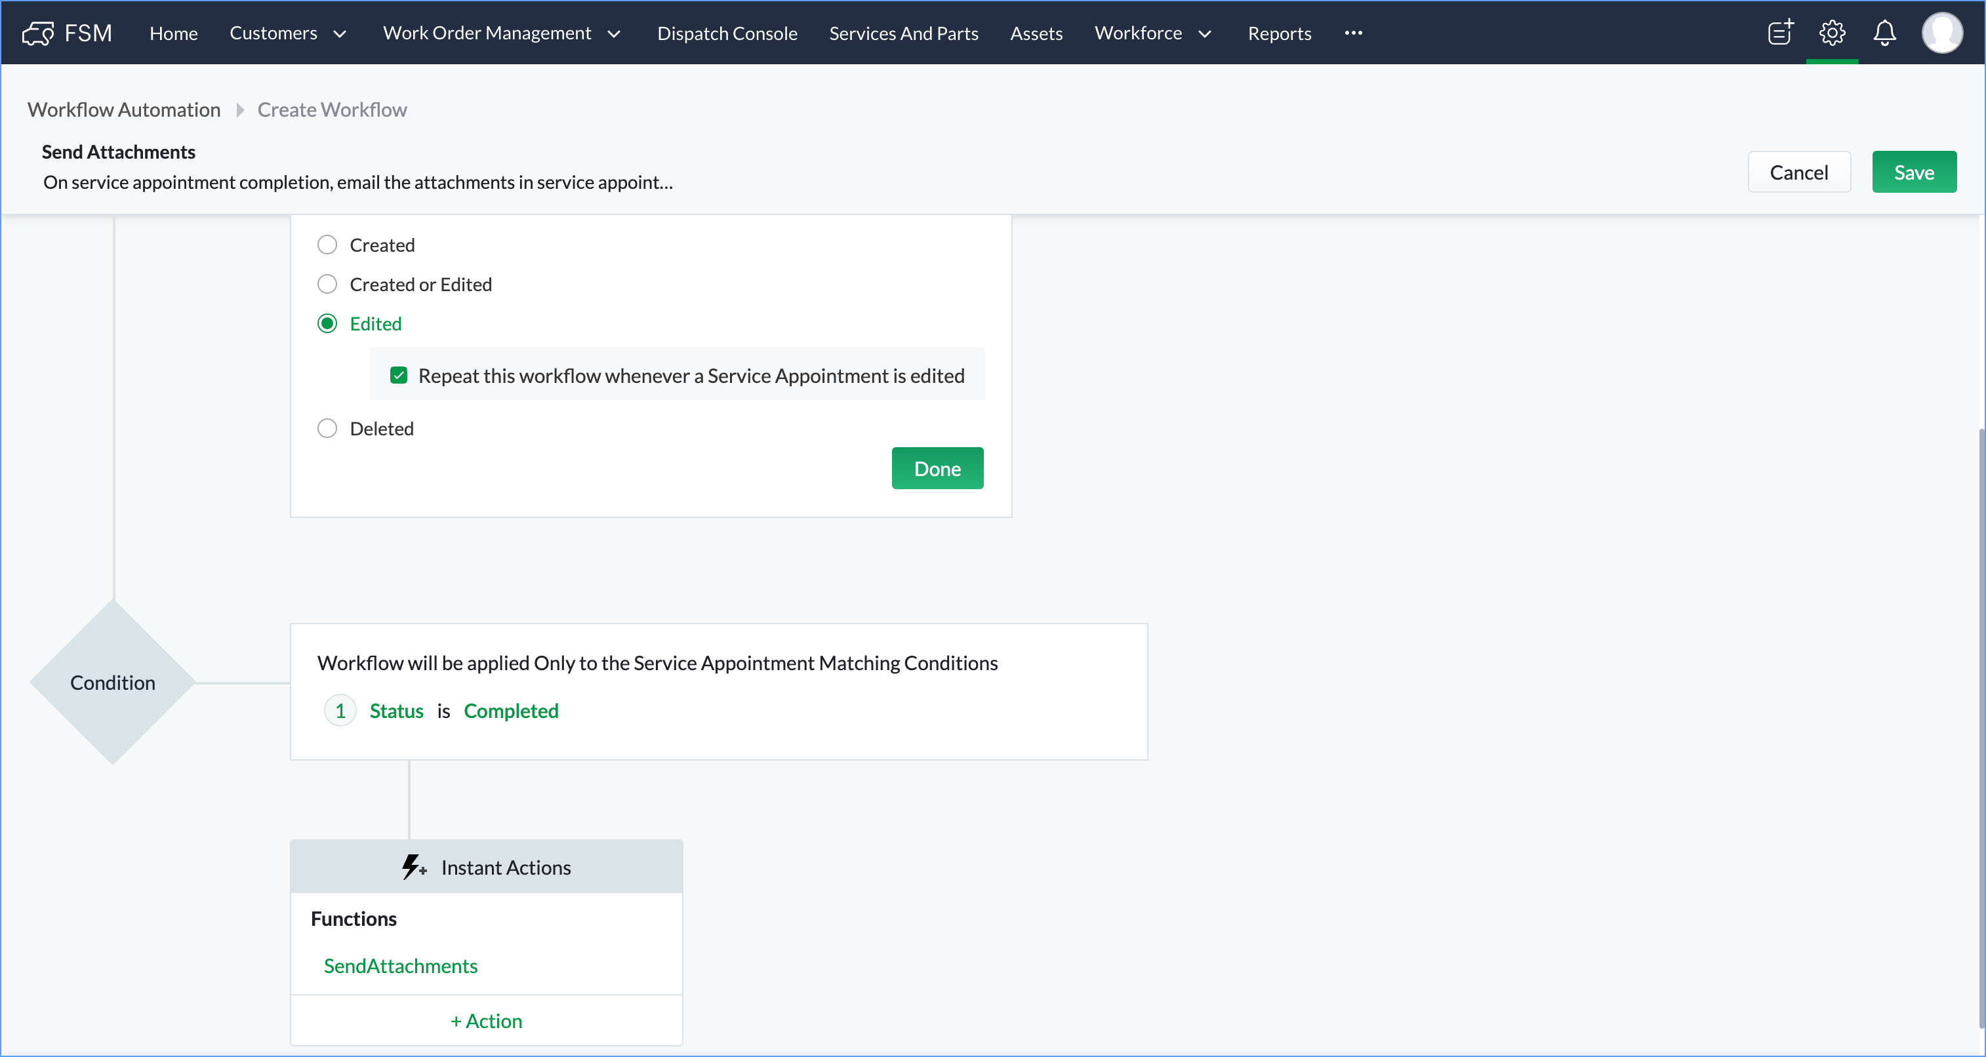Click the FSM van logo icon
Screen dimensions: 1986x1057
click(38, 33)
